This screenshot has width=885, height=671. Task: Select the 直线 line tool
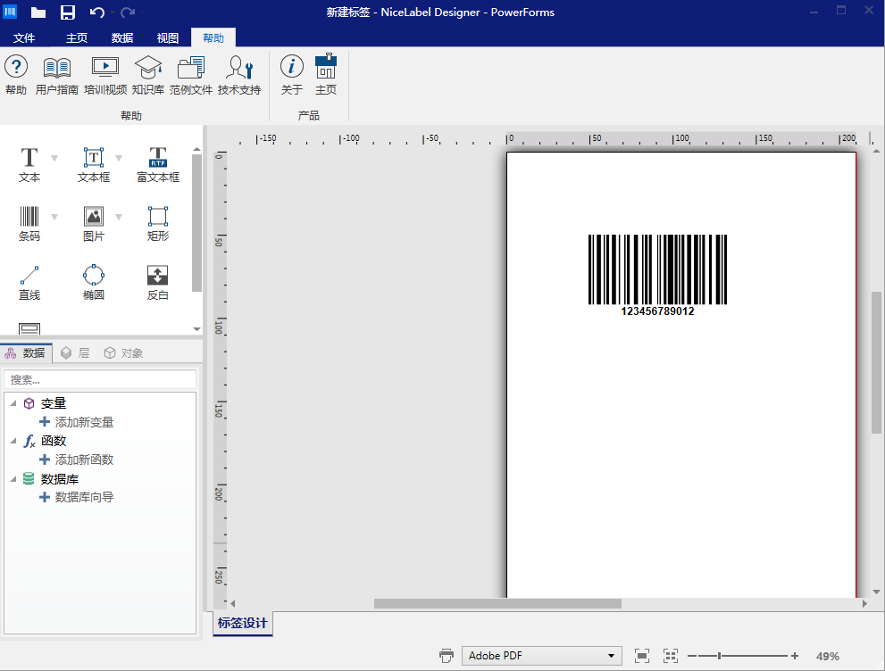pyautogui.click(x=29, y=283)
